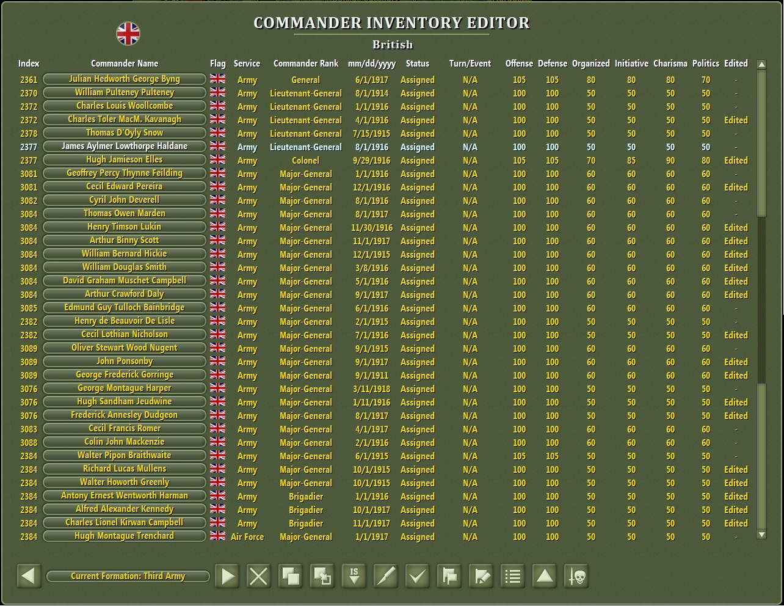Click the previous formation arrow
Image resolution: width=784 pixels, height=606 pixels.
[29, 575]
